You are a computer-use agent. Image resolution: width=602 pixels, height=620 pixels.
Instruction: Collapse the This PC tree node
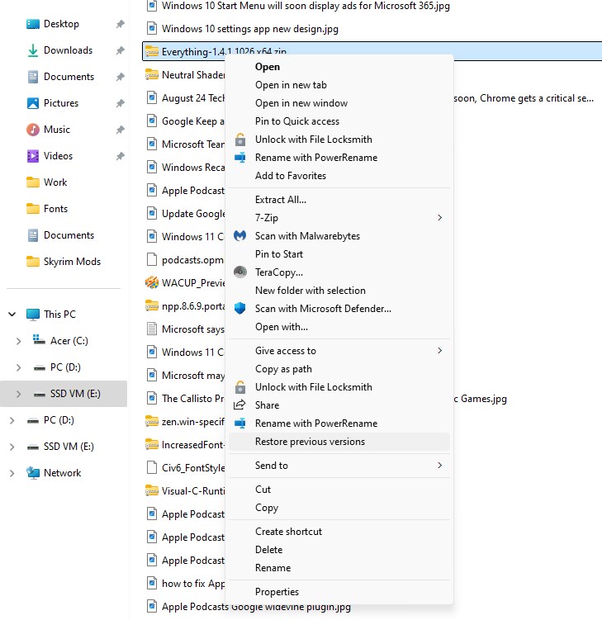(12, 315)
